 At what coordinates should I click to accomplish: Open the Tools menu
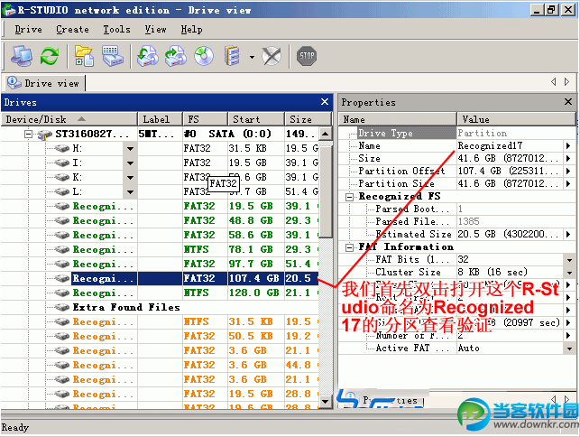click(116, 29)
